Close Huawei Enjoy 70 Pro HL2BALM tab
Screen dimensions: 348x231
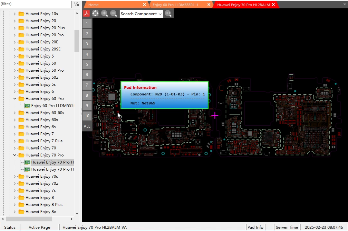coord(274,4)
